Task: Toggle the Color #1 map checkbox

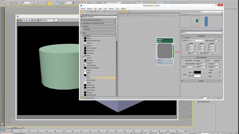Action: pyautogui.click(x=220, y=73)
